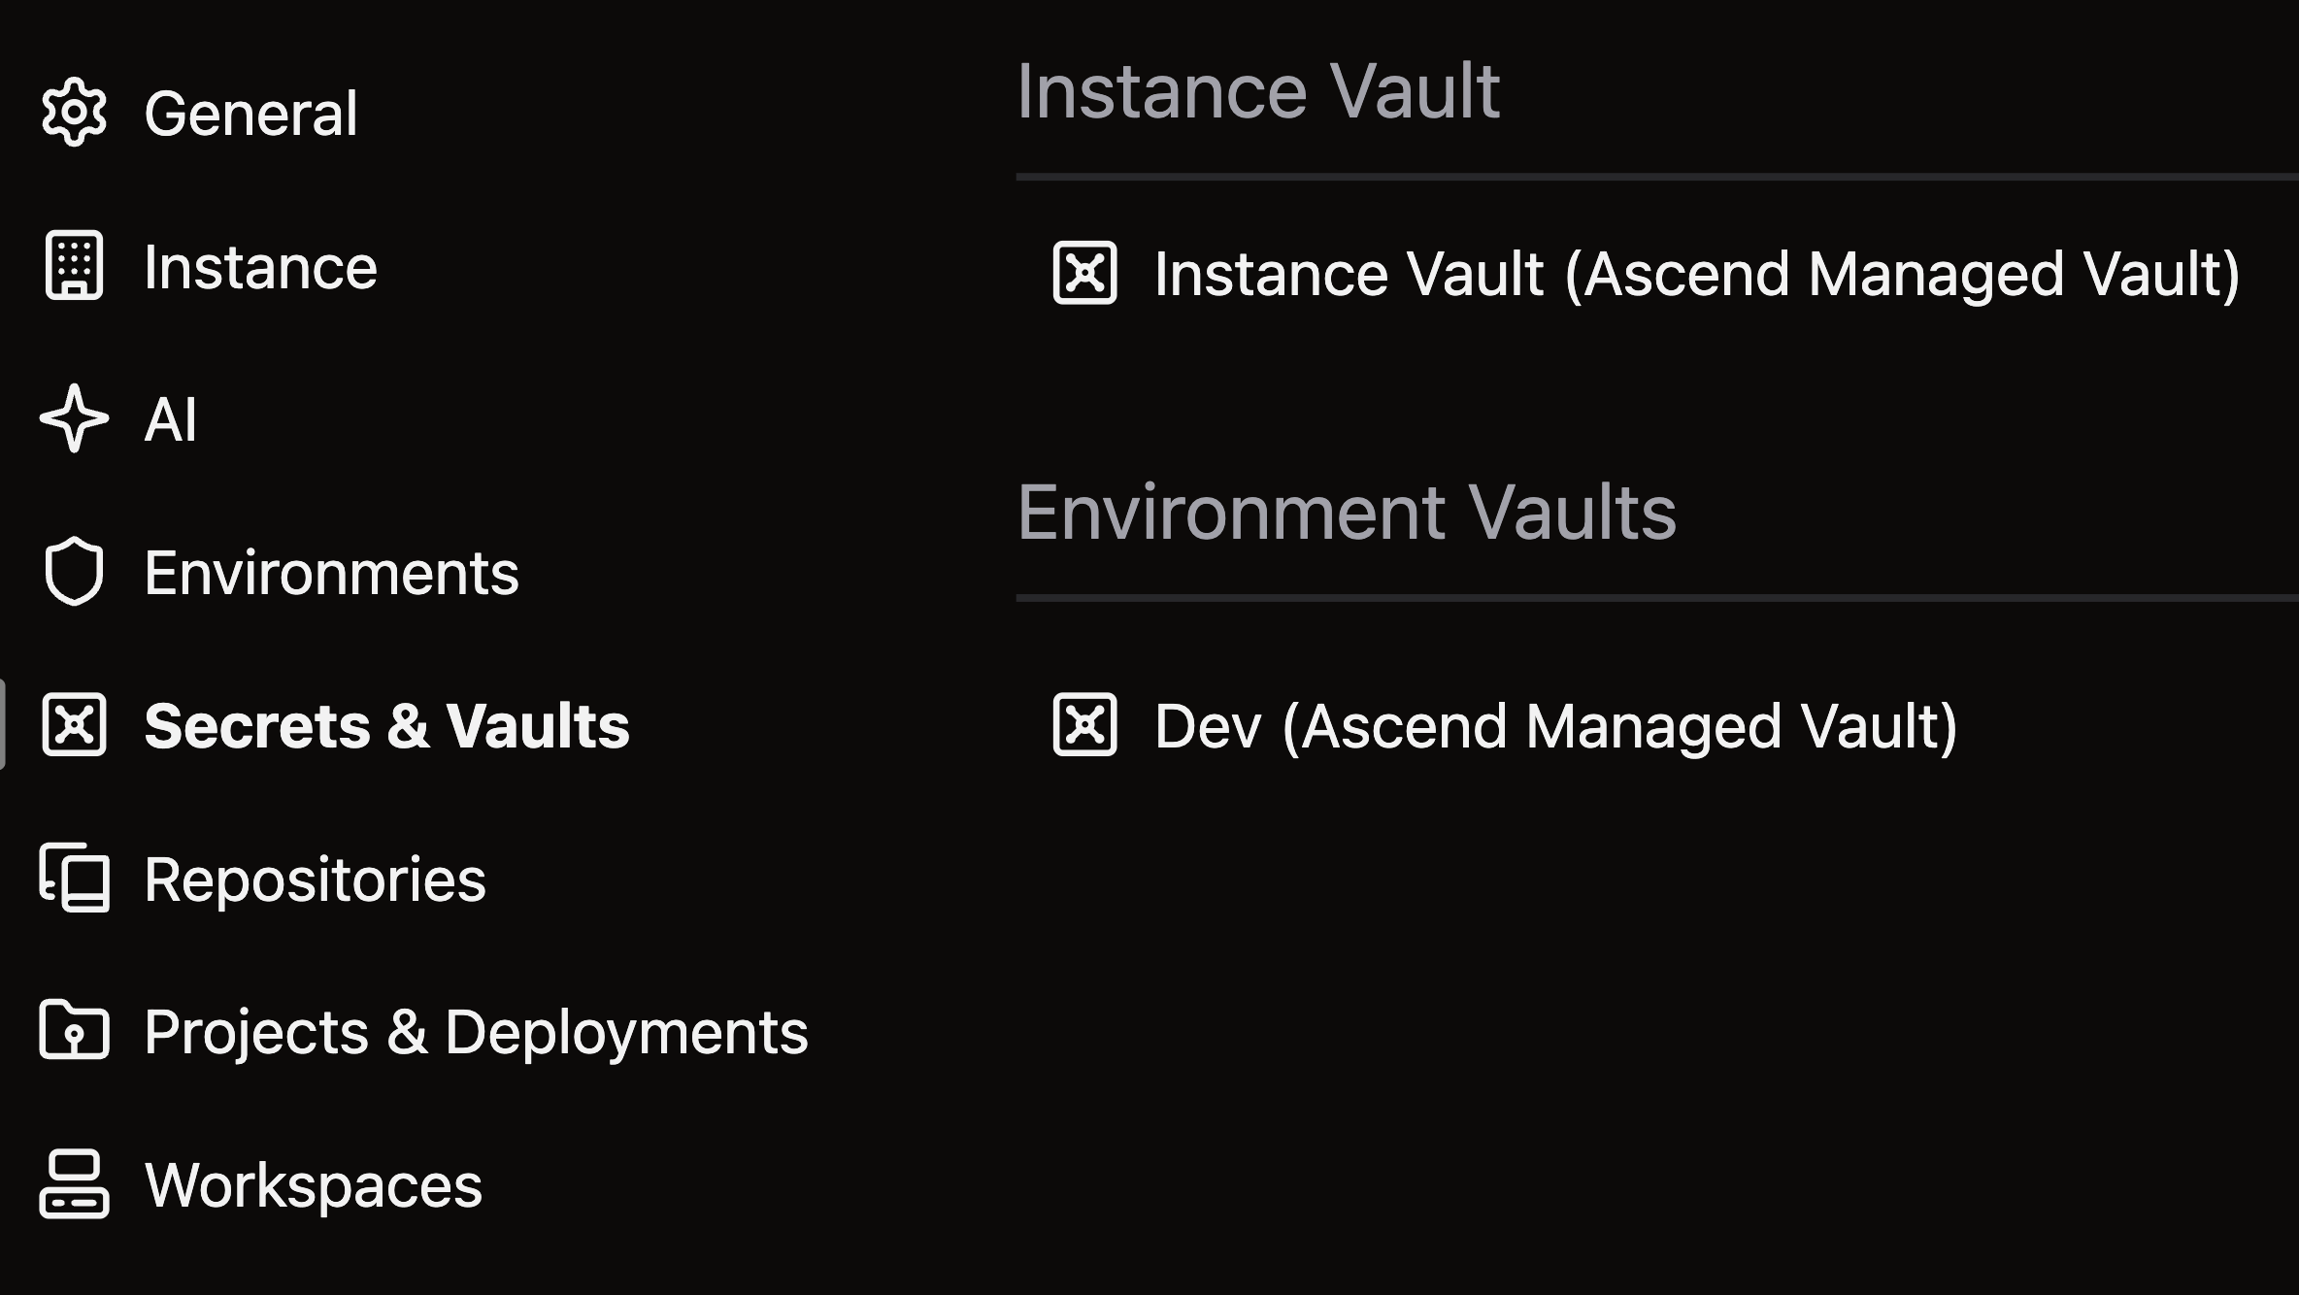Open the Repositories settings page
Image resolution: width=2299 pixels, height=1295 pixels.
tap(315, 880)
